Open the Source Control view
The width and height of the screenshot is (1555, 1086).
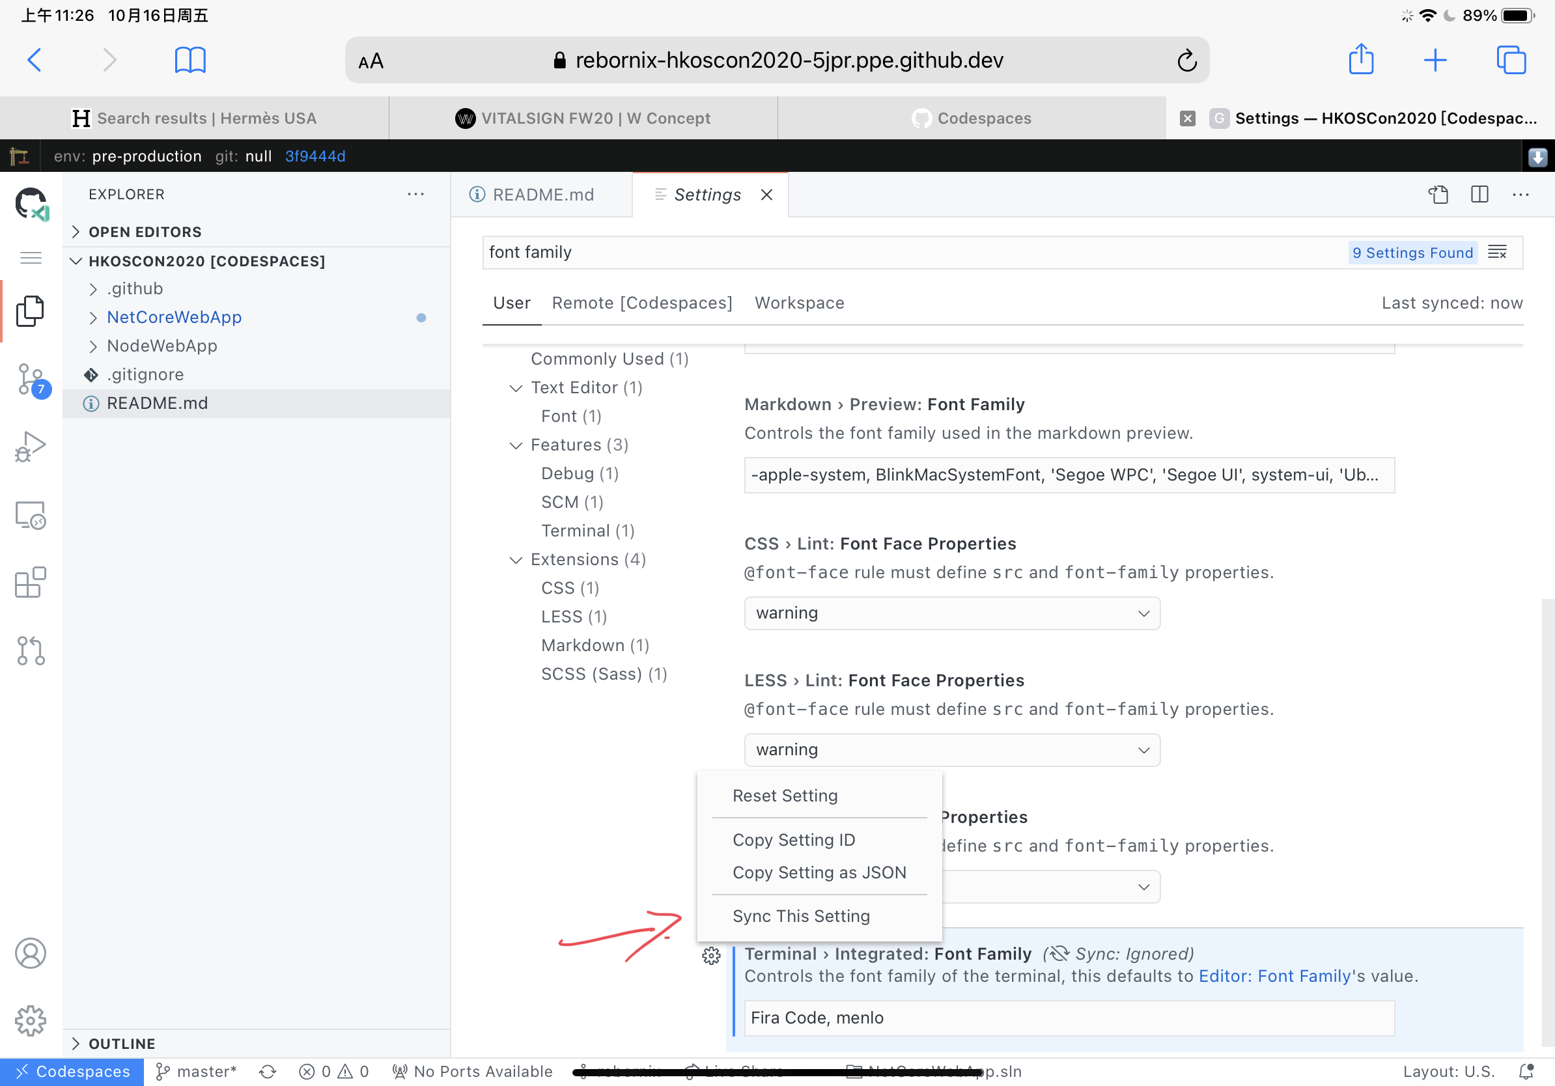pyautogui.click(x=31, y=379)
